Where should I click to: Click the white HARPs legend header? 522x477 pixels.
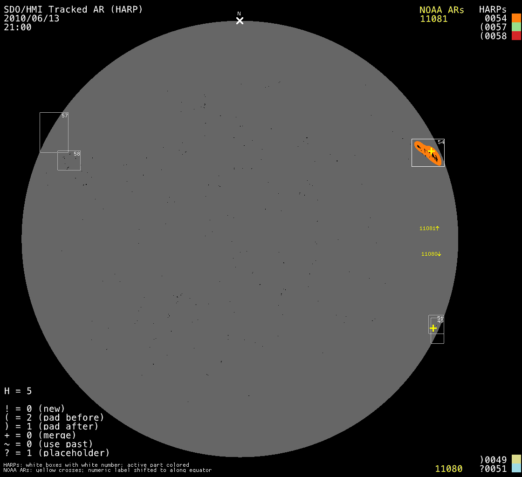493,10
